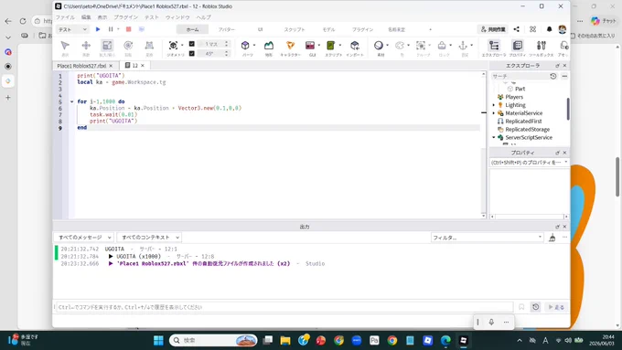Click the user avatar icon
The image size is (622, 350).
563,29
